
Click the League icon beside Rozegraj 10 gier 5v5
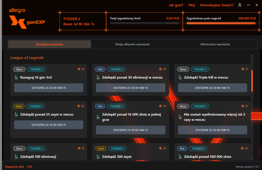(16, 77)
